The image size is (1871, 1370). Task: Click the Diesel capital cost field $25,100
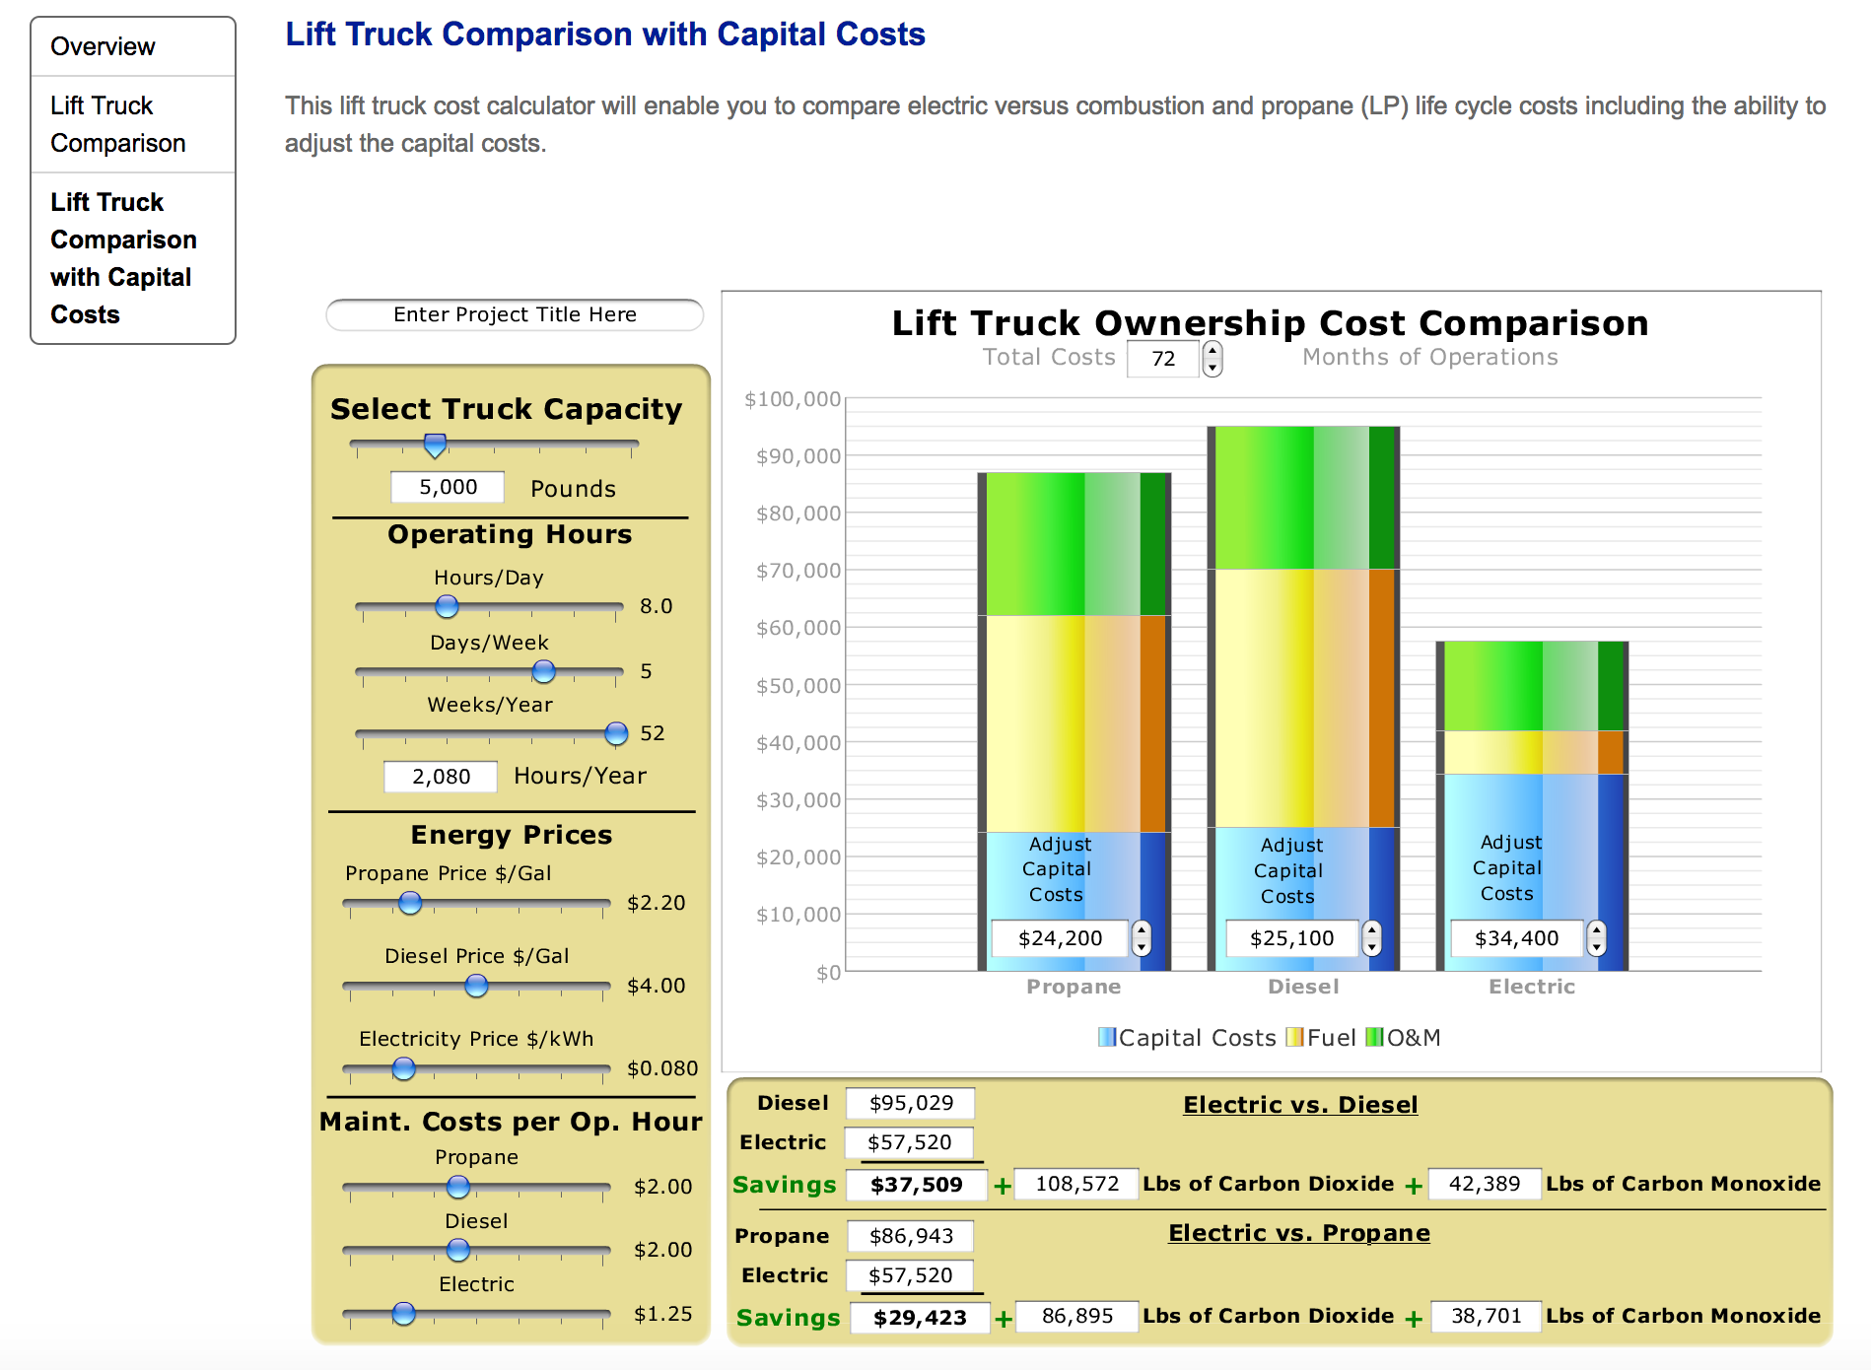pos(1291,938)
